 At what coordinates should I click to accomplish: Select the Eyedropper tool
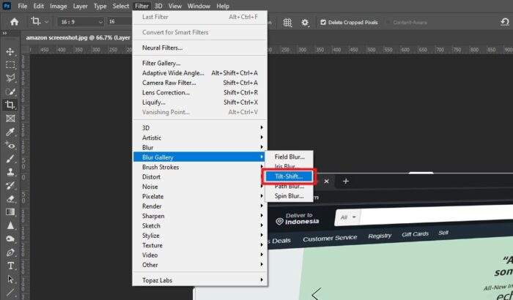point(10,132)
